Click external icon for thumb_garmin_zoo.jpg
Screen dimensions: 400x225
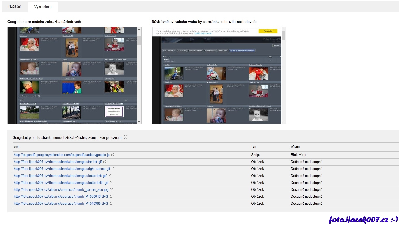tap(111, 190)
